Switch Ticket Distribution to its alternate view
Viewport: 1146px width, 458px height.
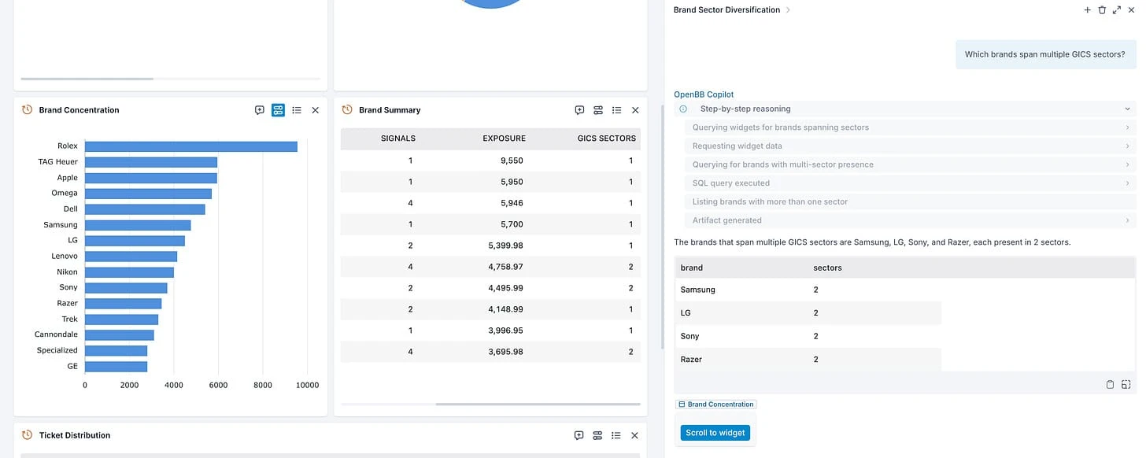pyautogui.click(x=597, y=434)
